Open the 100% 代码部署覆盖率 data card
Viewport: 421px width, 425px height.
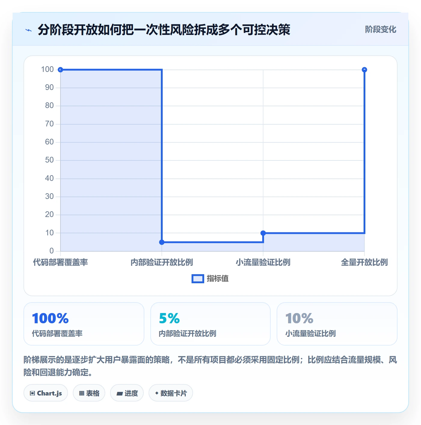pyautogui.click(x=84, y=324)
